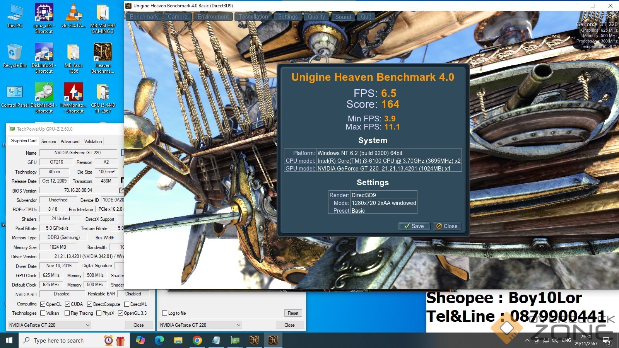
Task: Expand the GPU selector beside the Reset button
Action: (x=200, y=325)
